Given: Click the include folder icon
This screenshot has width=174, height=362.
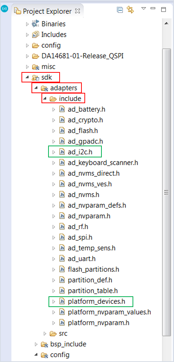Looking at the screenshot, I should (53, 99).
